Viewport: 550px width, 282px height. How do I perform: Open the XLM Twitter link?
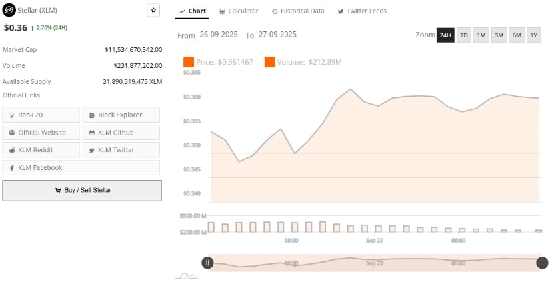(x=121, y=150)
